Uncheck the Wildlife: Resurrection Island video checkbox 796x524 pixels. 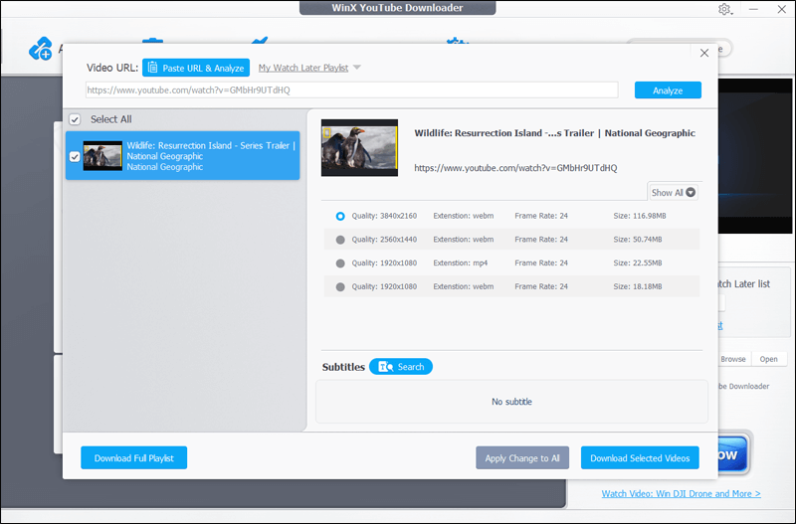click(75, 156)
